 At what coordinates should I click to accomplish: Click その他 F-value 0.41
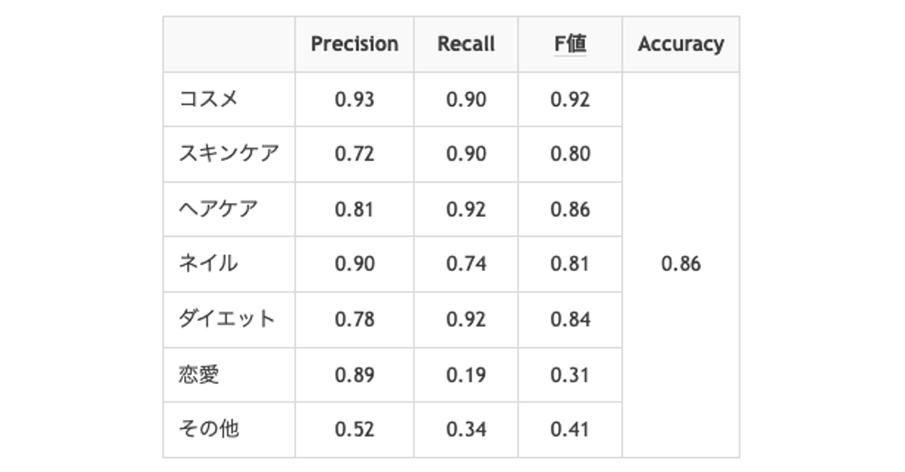pyautogui.click(x=570, y=429)
